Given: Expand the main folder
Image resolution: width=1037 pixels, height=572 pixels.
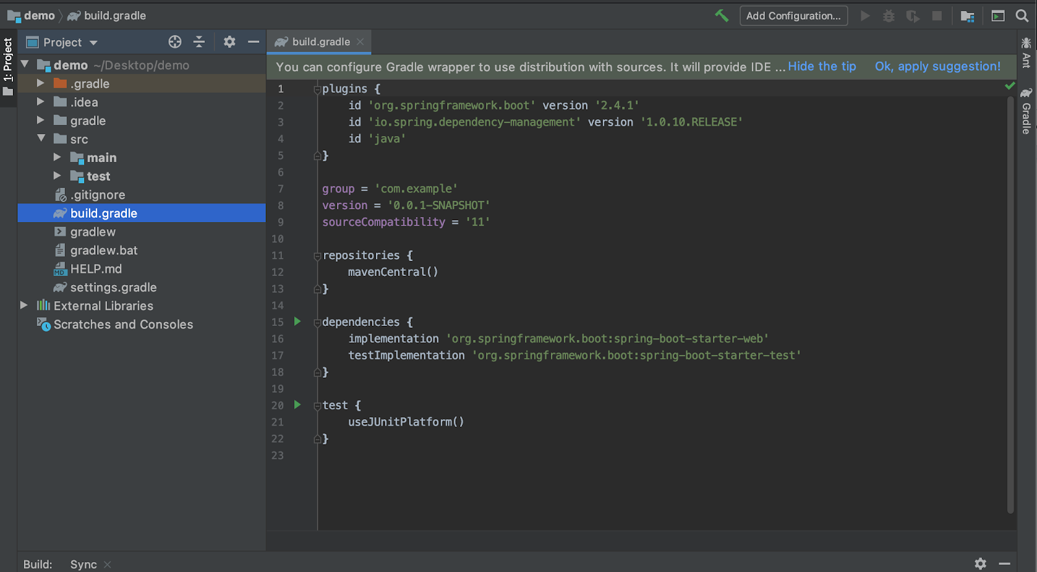Looking at the screenshot, I should [x=57, y=157].
